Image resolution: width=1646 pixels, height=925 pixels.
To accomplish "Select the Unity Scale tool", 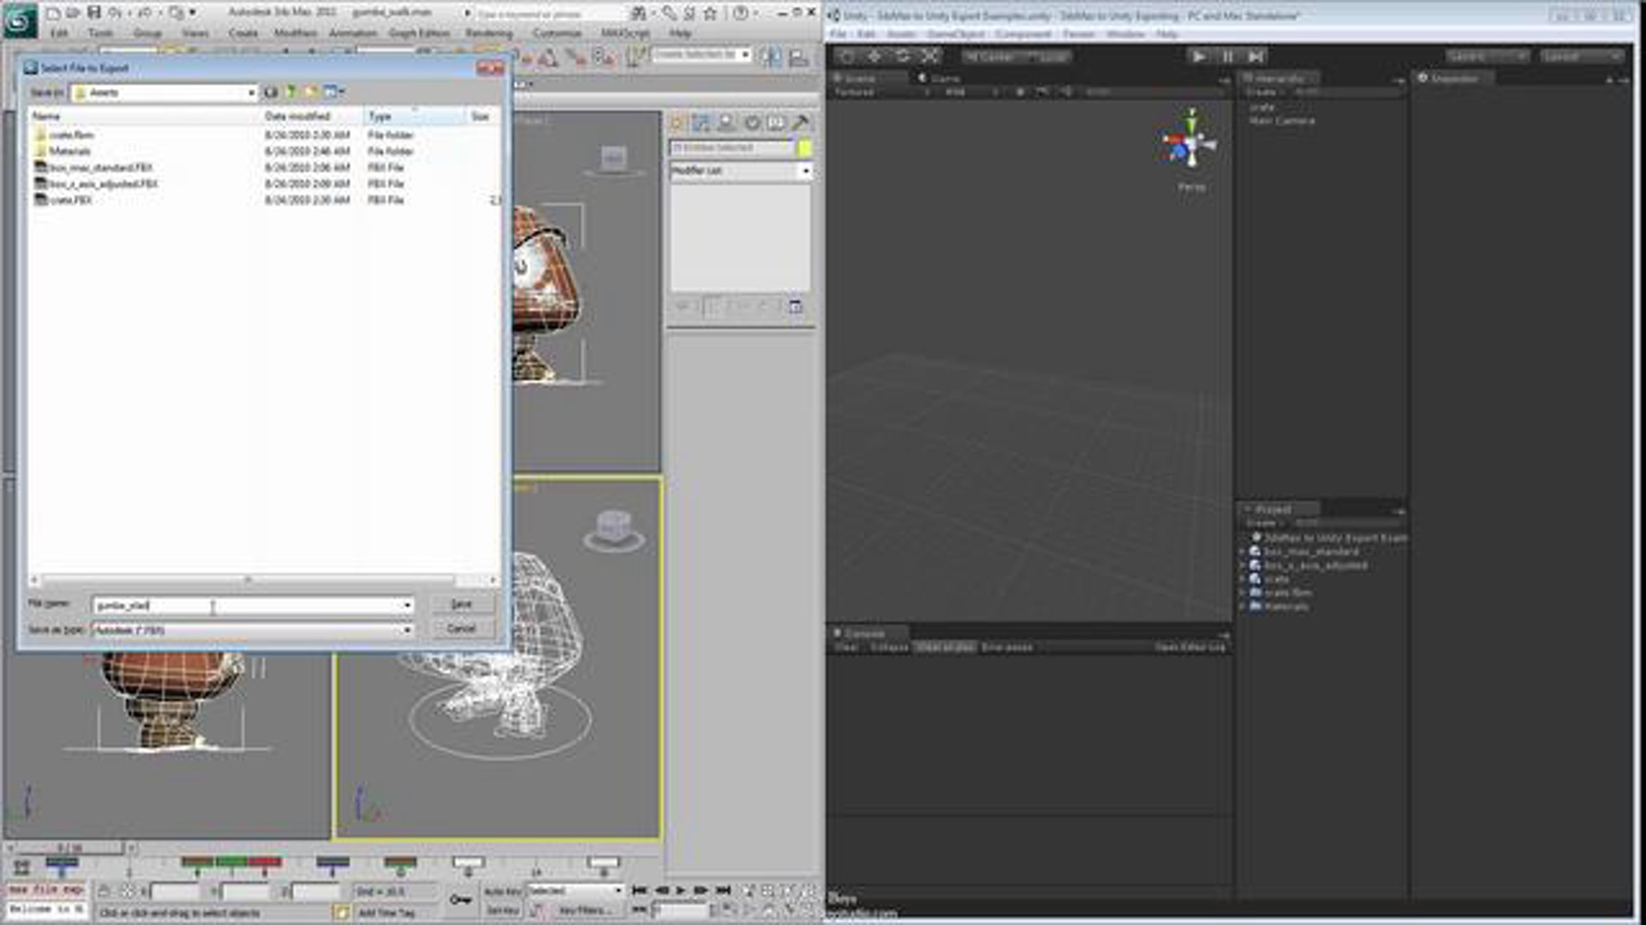I will 930,56.
